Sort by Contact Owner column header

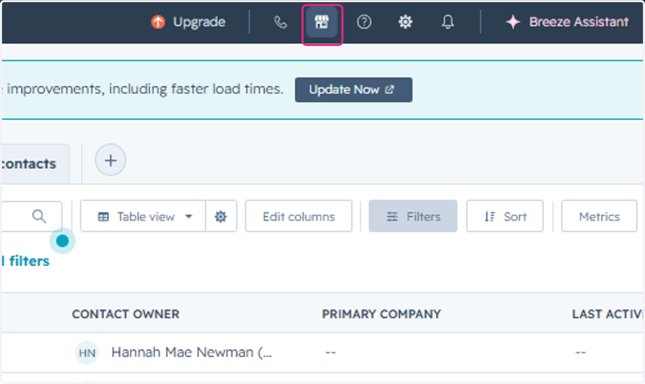pyautogui.click(x=126, y=314)
